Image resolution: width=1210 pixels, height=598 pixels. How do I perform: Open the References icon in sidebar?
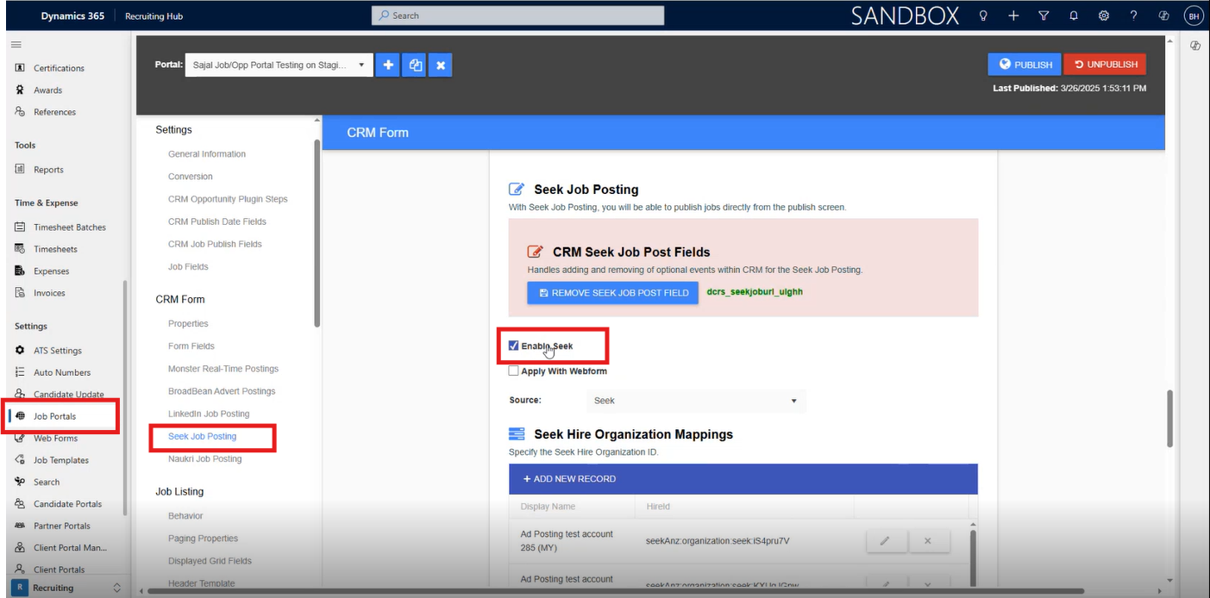[20, 112]
